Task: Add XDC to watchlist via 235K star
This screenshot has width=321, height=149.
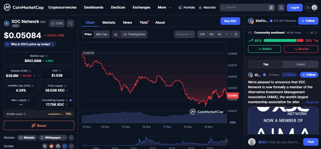Action: coord(57,23)
